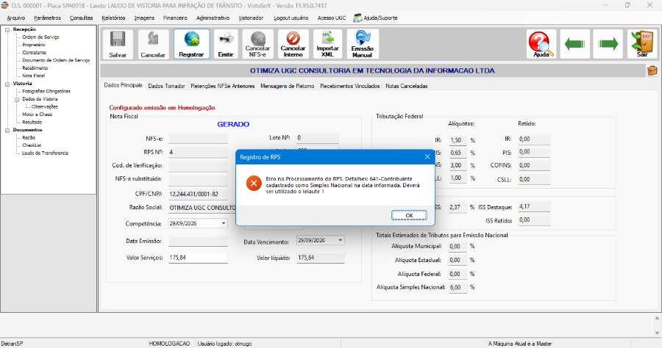Collapse the Dados da Vistoria tree node
This screenshot has width=662, height=348.
(17, 99)
